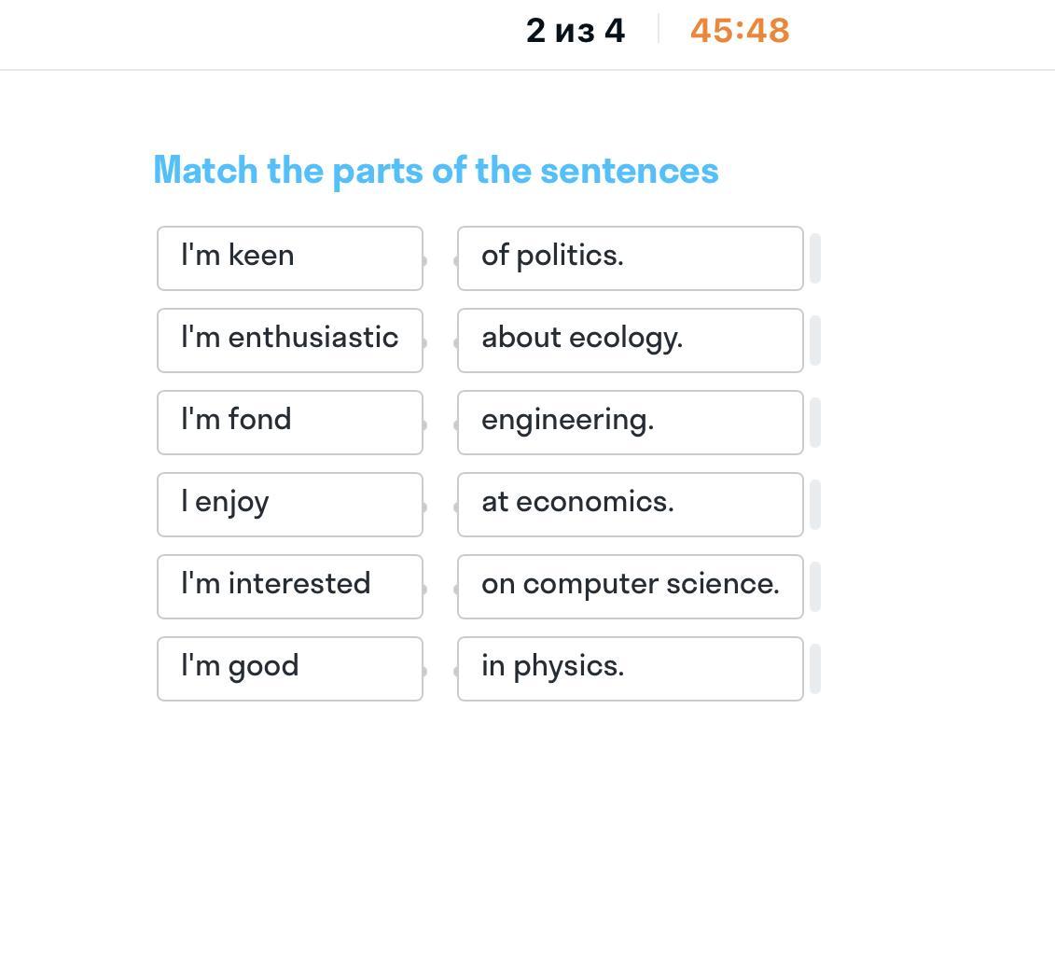Image resolution: width=1055 pixels, height=959 pixels.
Task: Click the "in physics." ending card
Action: [630, 668]
